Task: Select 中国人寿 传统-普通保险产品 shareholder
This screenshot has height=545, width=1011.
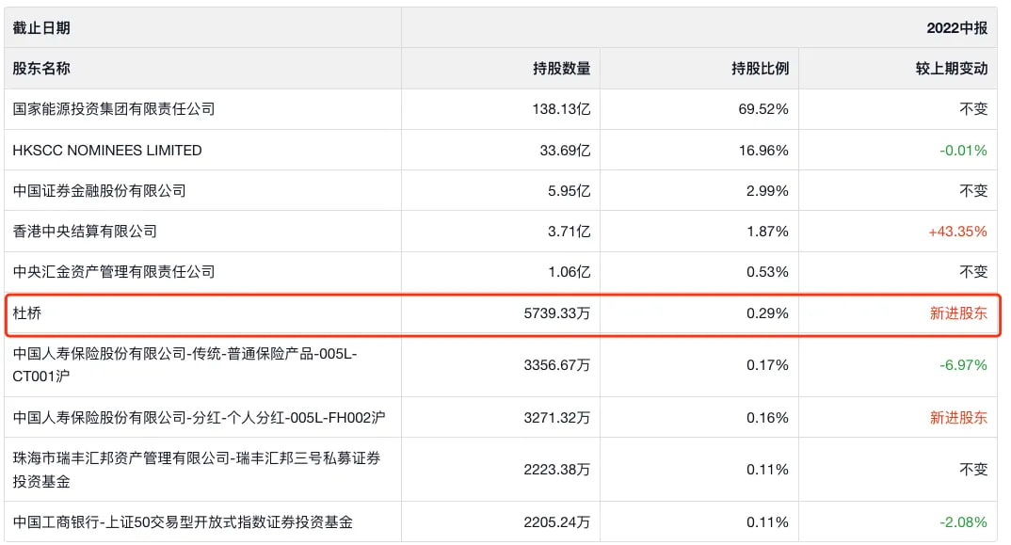Action: point(185,365)
